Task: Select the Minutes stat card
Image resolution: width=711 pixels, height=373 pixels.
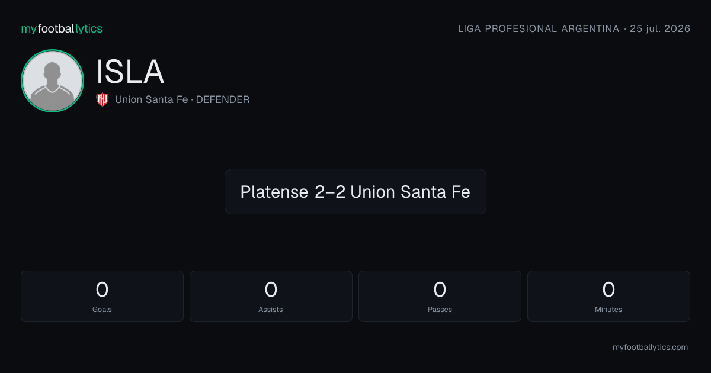Action: click(x=608, y=296)
